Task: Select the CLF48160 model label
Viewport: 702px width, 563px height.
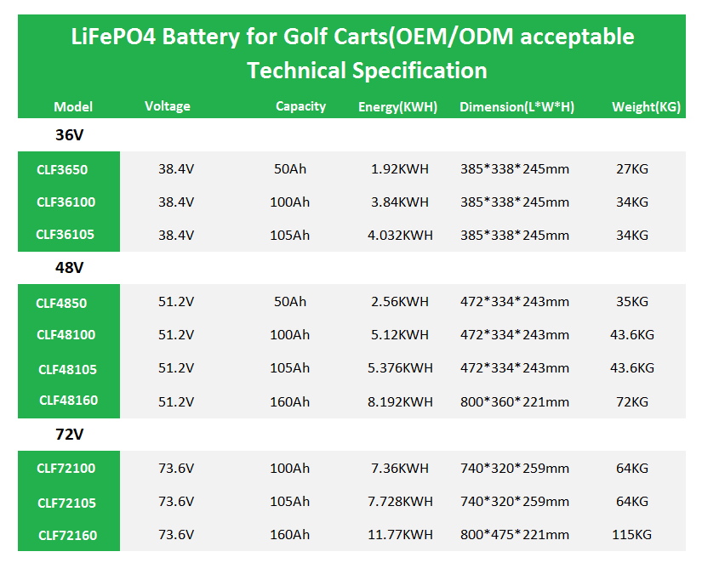Action: click(67, 401)
